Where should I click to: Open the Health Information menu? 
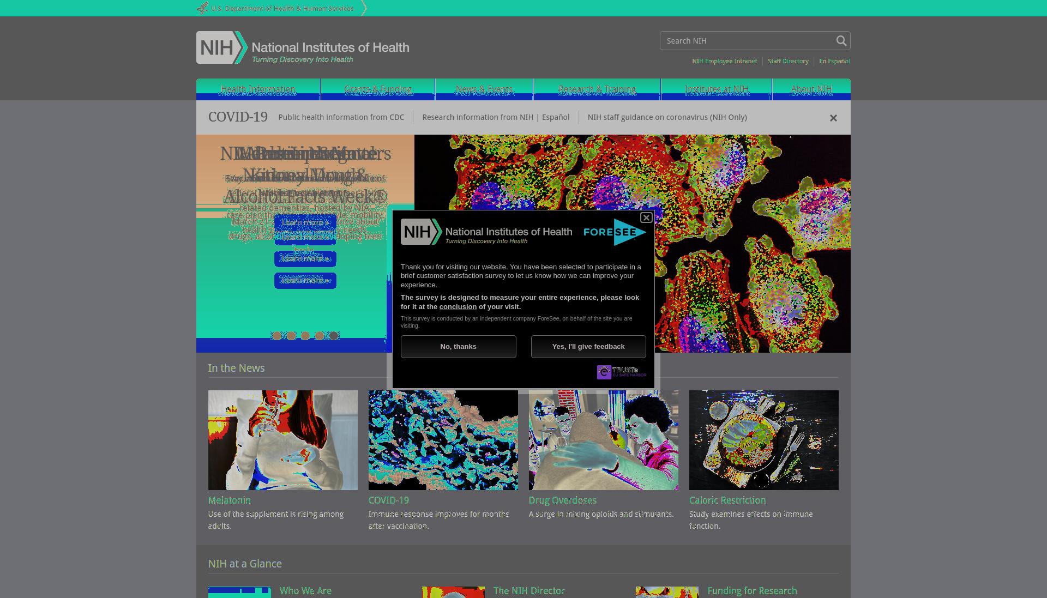tap(258, 89)
